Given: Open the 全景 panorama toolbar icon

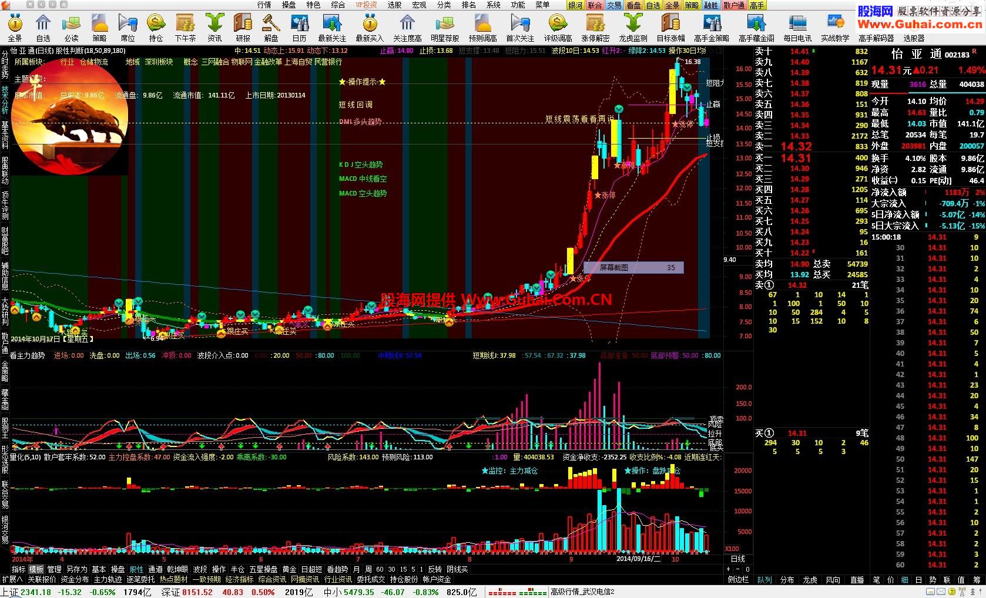Looking at the screenshot, I should tap(15, 28).
